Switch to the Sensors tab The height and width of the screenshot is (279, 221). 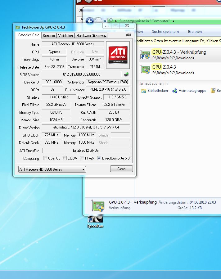point(49,36)
